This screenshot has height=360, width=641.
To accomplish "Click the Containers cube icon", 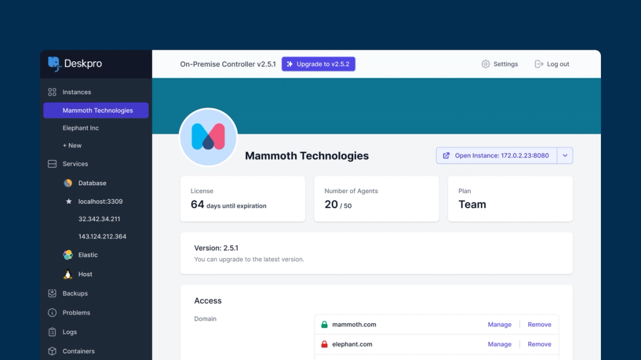I will 52,351.
